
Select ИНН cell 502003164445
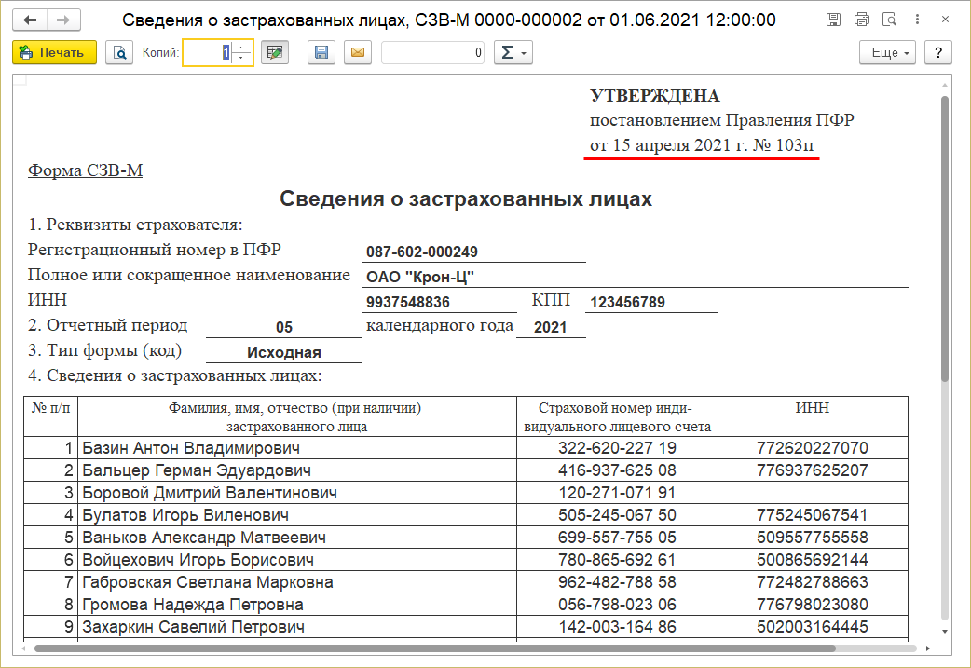[813, 626]
